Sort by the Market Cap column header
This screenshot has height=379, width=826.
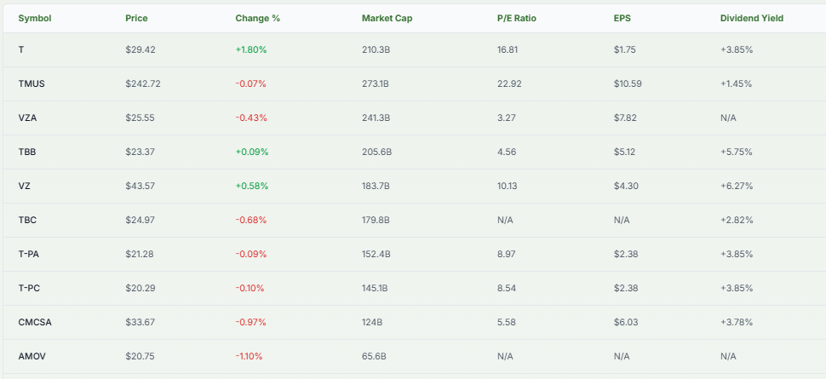coord(387,19)
